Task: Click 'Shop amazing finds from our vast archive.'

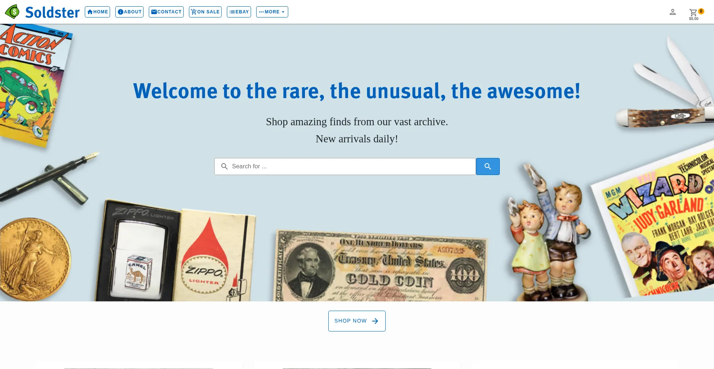Action: pyautogui.click(x=357, y=122)
